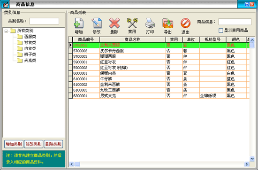
Task: Collapse the 所有类别 tree node
Action: [6, 31]
